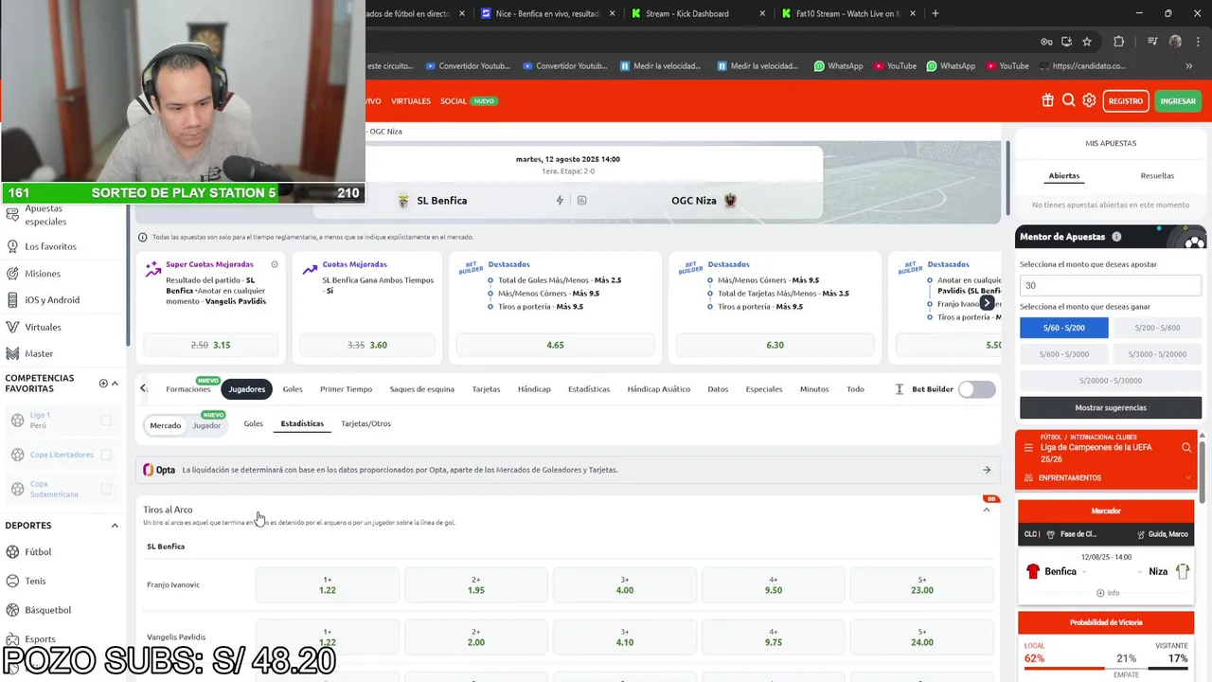The width and height of the screenshot is (1212, 682).
Task: Open hamburger menu in Liga de Campeones widget
Action: click(x=1028, y=447)
